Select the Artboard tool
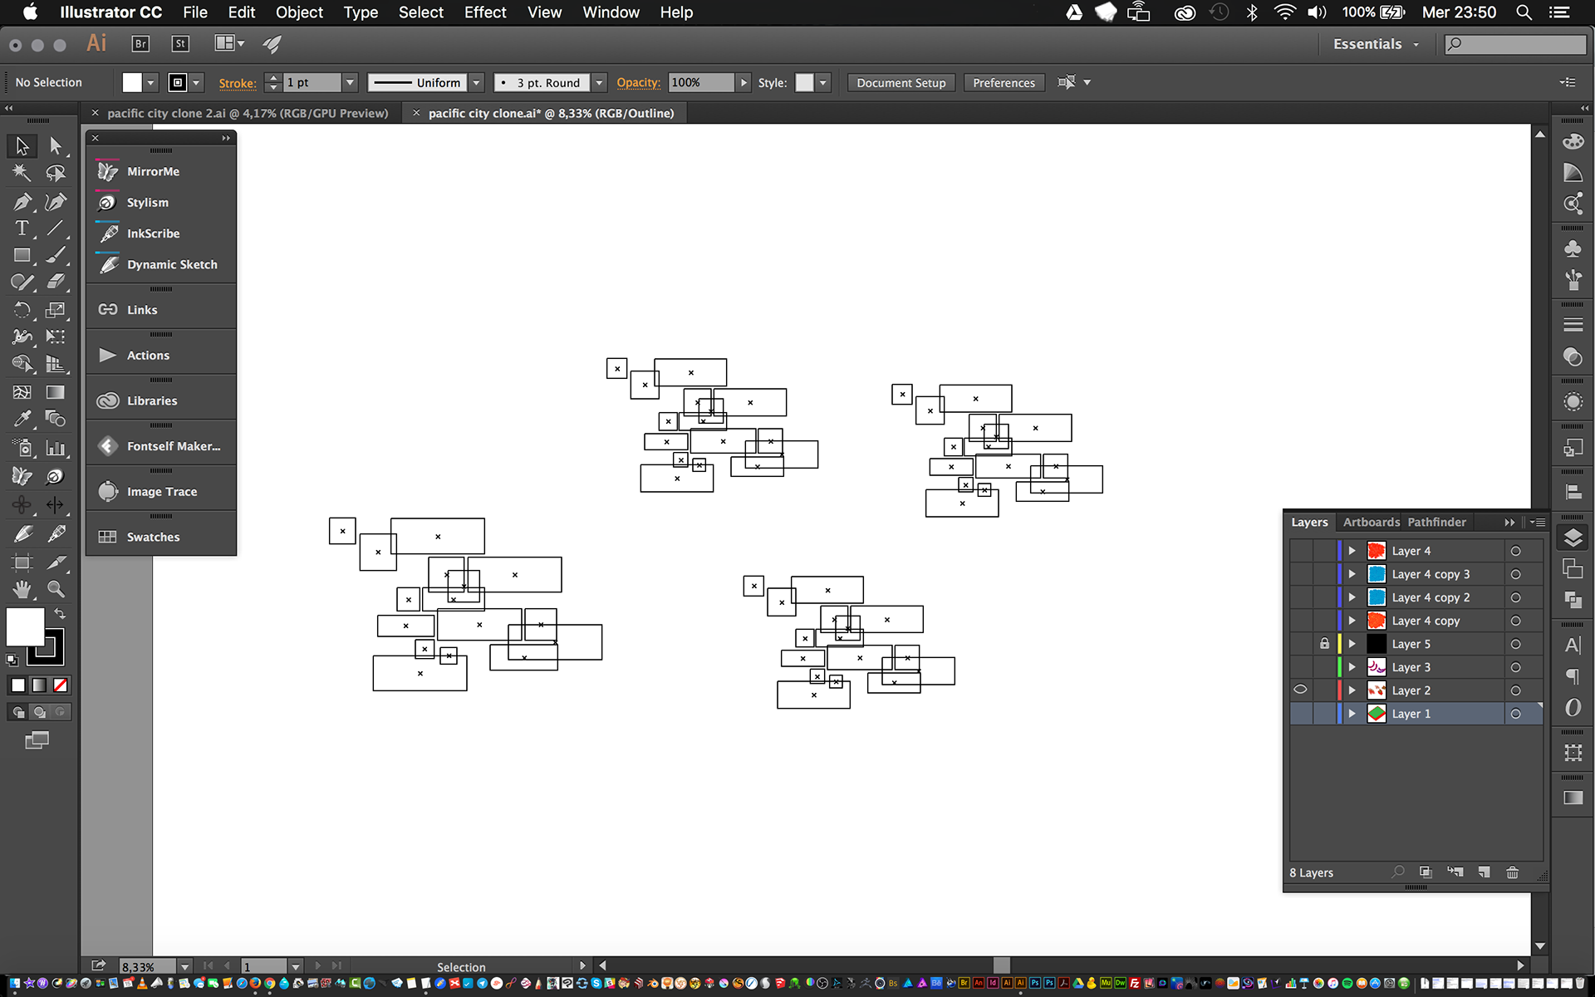The image size is (1595, 997). [22, 562]
